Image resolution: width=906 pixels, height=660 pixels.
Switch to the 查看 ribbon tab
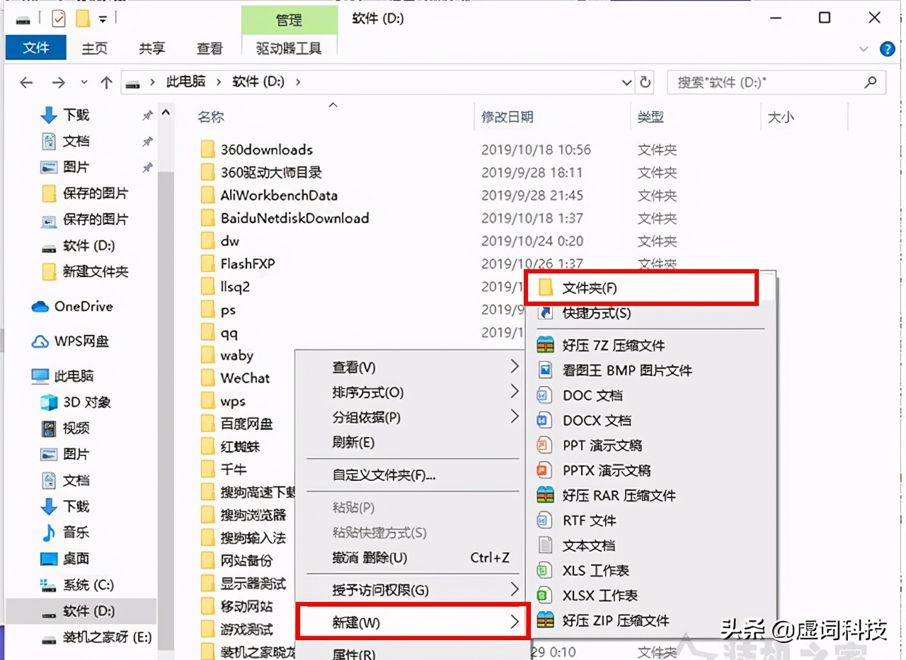click(209, 48)
